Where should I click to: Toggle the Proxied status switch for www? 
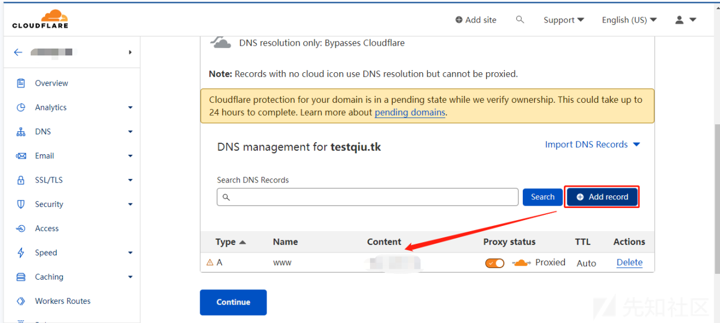click(x=494, y=263)
